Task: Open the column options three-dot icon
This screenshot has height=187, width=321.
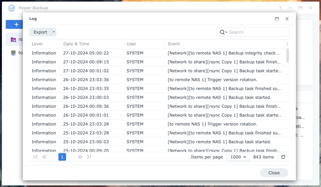Action: (287, 44)
